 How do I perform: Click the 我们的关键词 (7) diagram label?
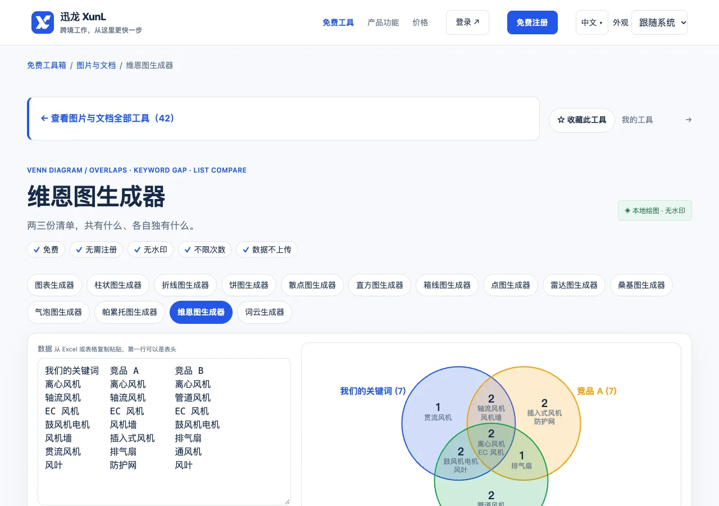[373, 391]
